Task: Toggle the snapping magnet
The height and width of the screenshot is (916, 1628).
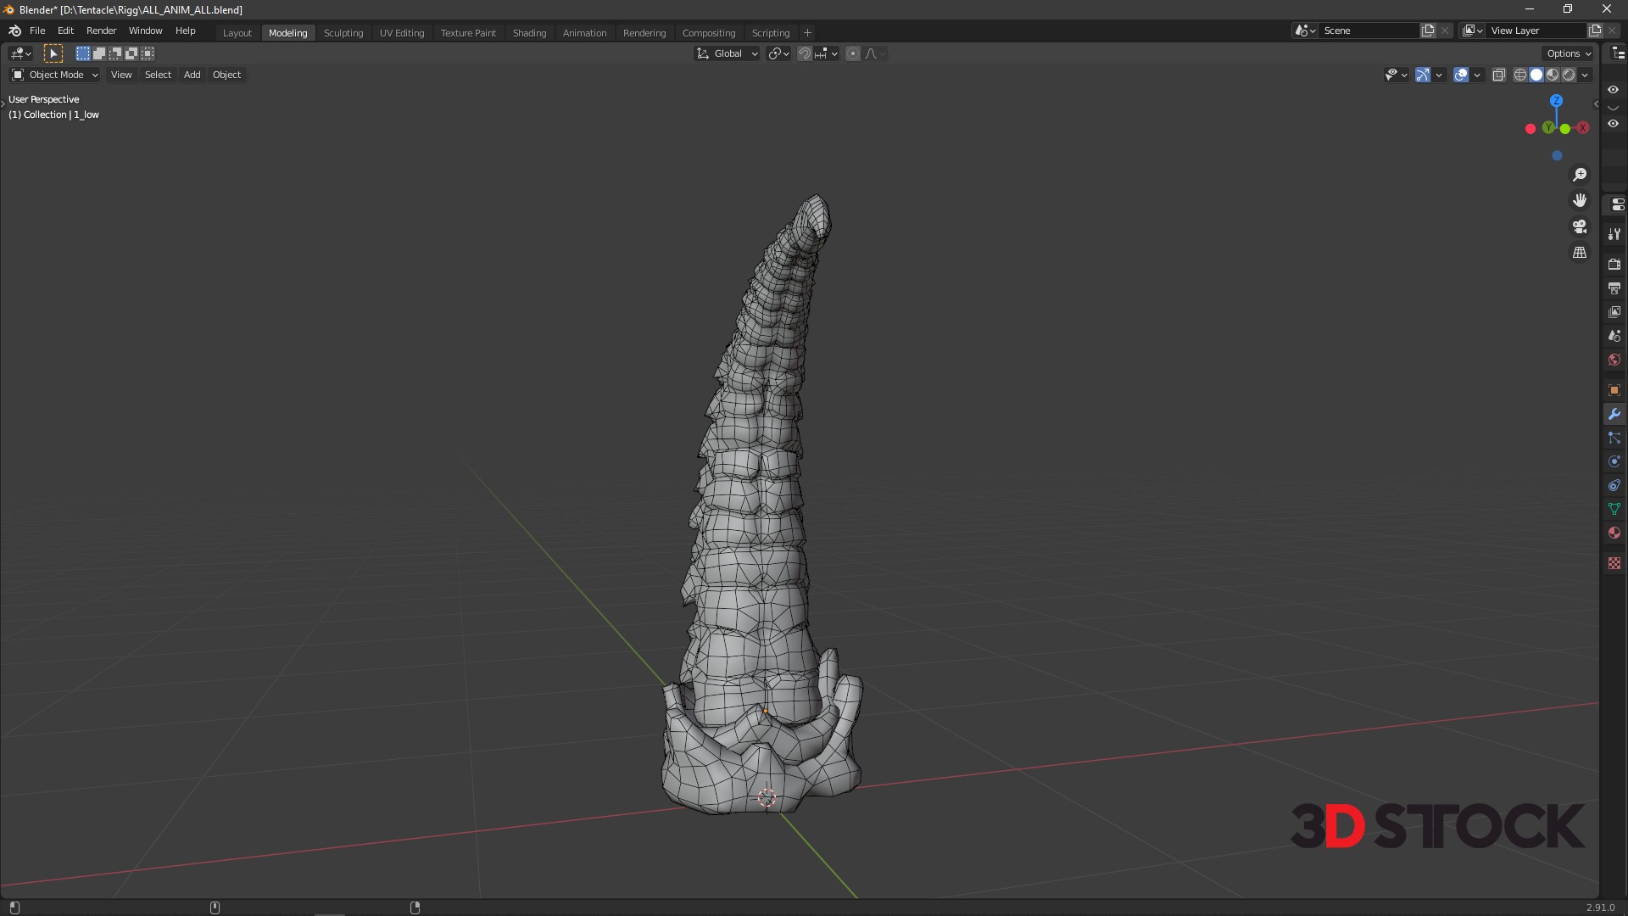Action: tap(805, 53)
